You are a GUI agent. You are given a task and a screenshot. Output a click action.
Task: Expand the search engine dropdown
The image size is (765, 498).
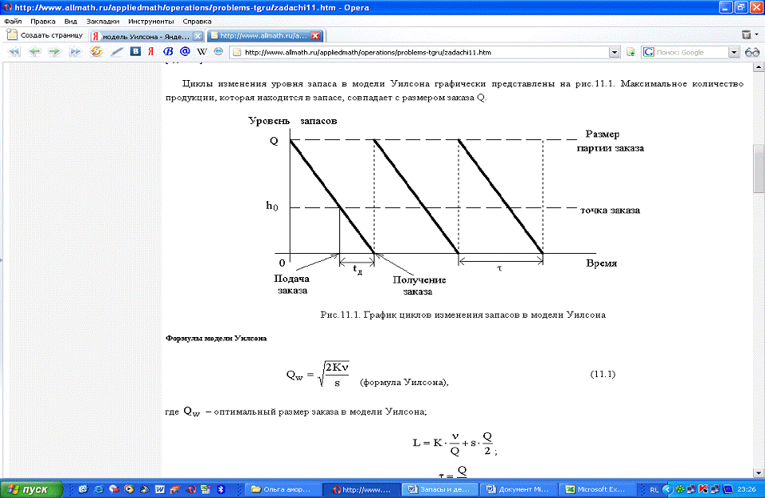[x=734, y=52]
